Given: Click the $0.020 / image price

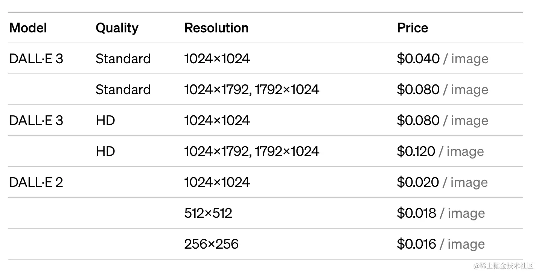Looking at the screenshot, I should 442,182.
